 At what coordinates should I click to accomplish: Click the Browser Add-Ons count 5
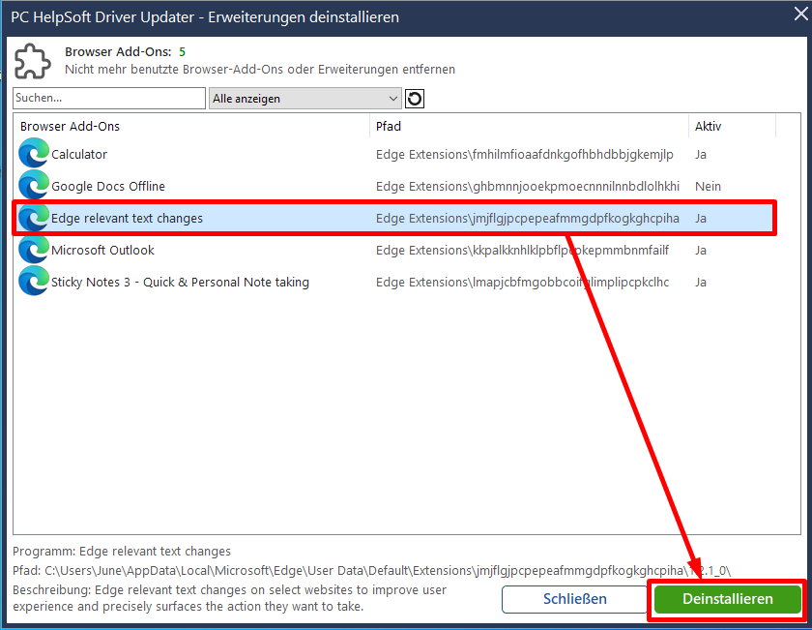tap(182, 52)
